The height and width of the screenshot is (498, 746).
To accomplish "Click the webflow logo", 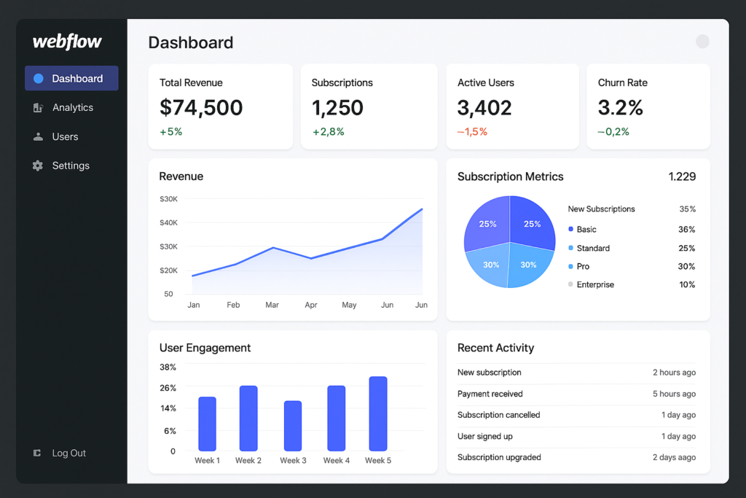I will click(x=66, y=42).
